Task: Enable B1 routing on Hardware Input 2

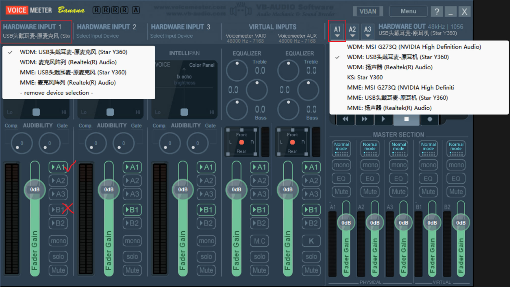Action: point(132,210)
